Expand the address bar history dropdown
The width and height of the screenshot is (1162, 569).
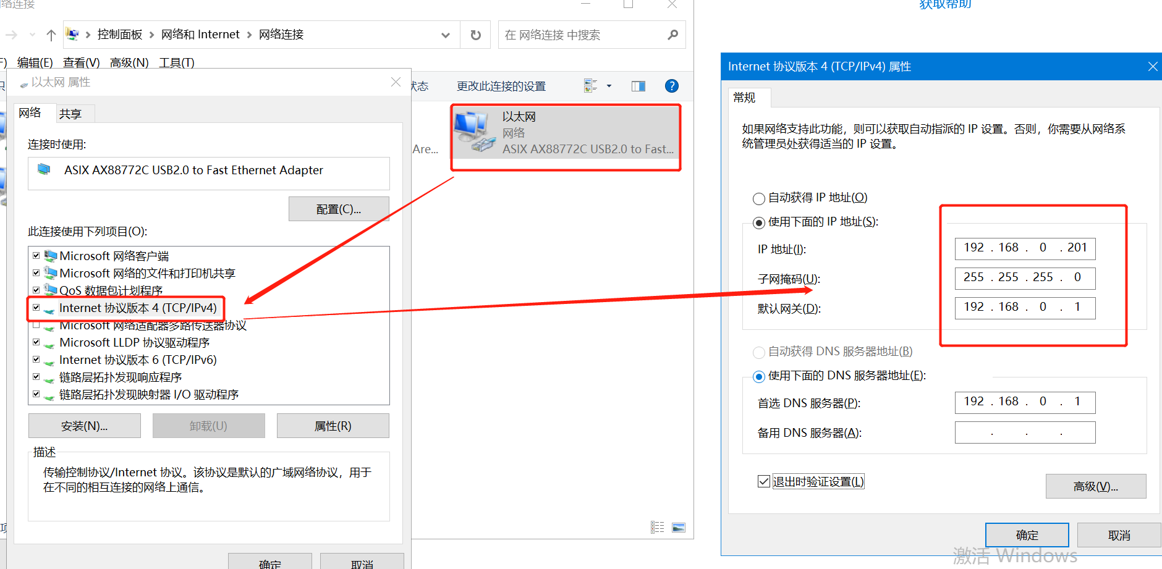[445, 35]
